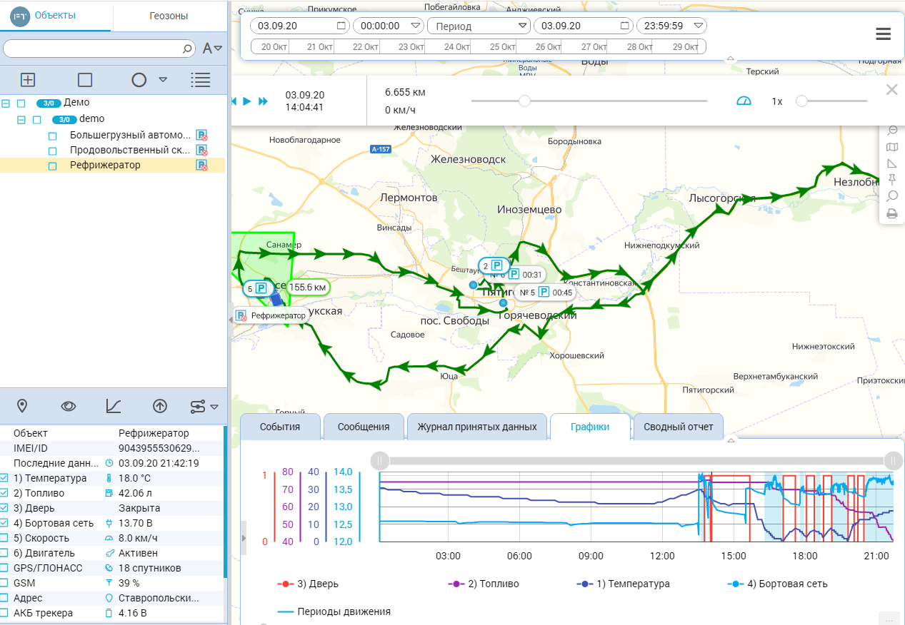Open the dropdown arrow next to the circle filter

(163, 79)
